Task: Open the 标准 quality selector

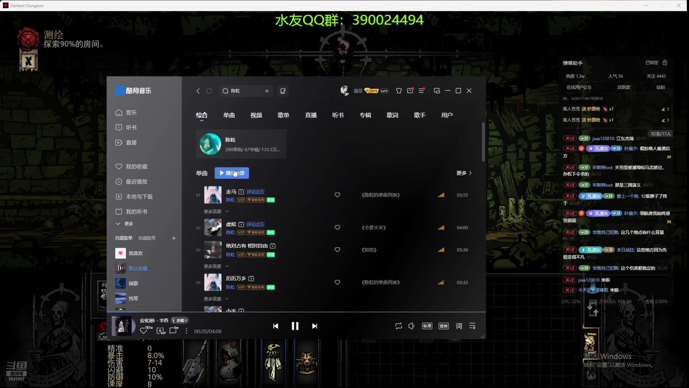Action: [x=427, y=326]
